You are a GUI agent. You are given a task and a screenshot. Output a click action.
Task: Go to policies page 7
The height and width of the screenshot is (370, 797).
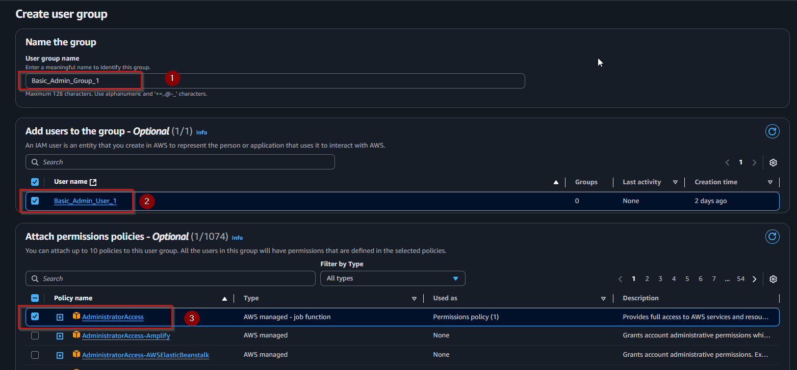714,279
